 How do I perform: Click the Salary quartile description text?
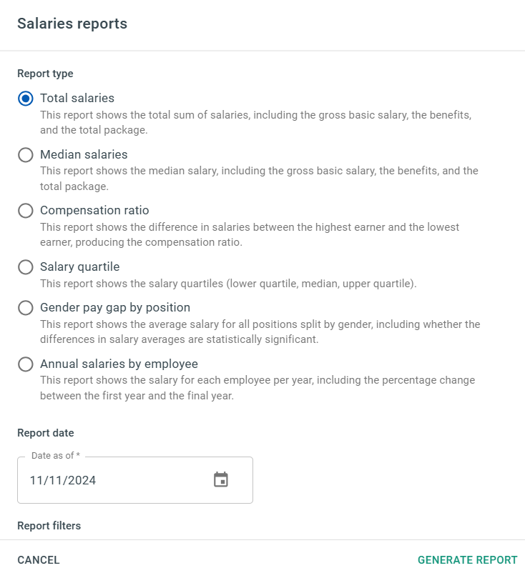(x=228, y=284)
